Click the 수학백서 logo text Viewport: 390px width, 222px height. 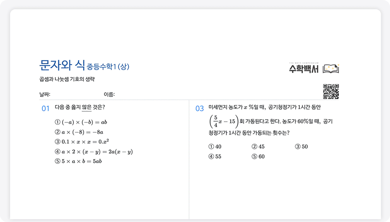tap(303, 68)
